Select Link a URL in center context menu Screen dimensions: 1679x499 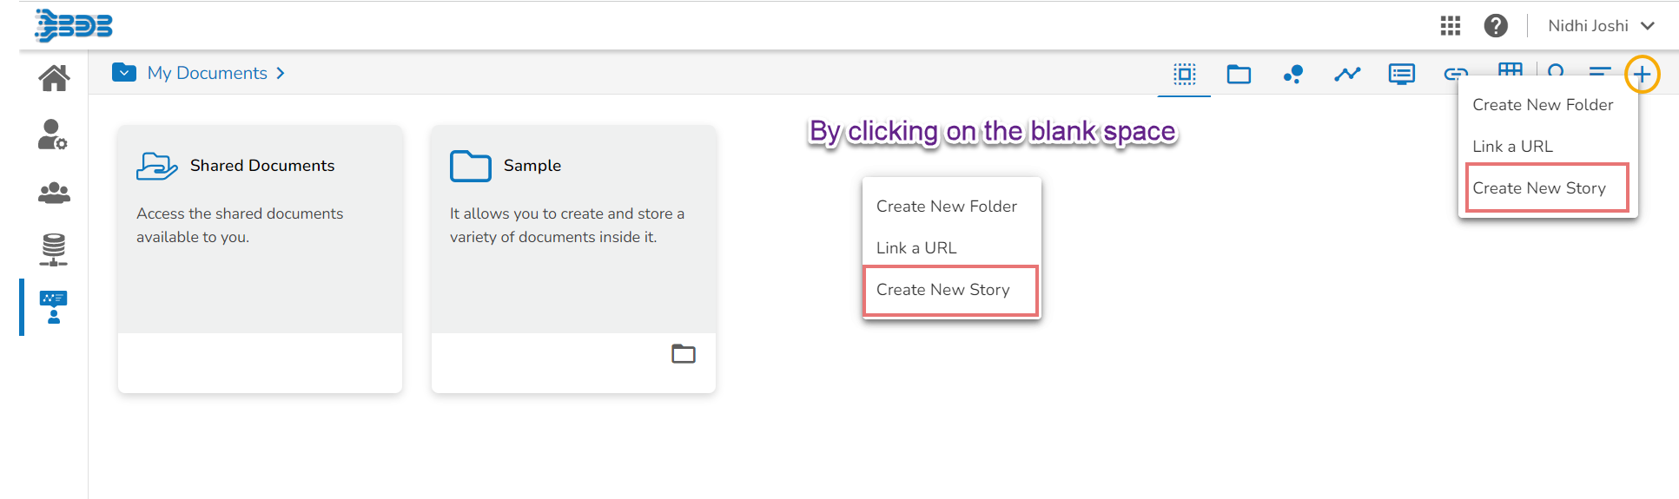(x=916, y=248)
